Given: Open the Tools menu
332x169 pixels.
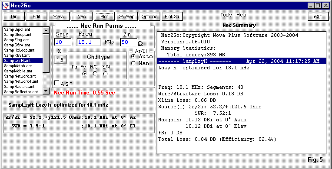Looking at the screenshot, I should point(226,15).
